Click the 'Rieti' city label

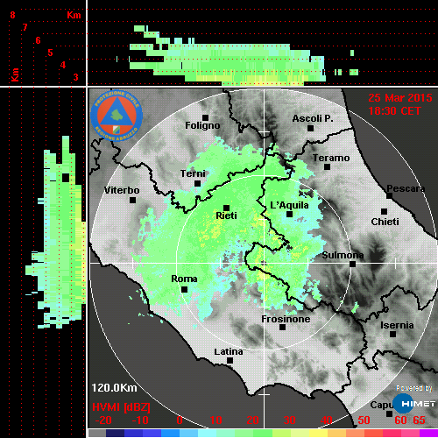(x=226, y=215)
